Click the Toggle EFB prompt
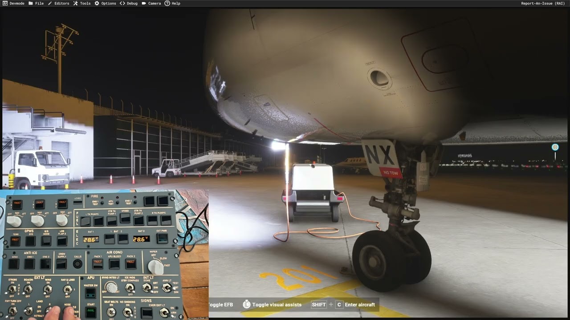This screenshot has width=570, height=320. [x=221, y=304]
